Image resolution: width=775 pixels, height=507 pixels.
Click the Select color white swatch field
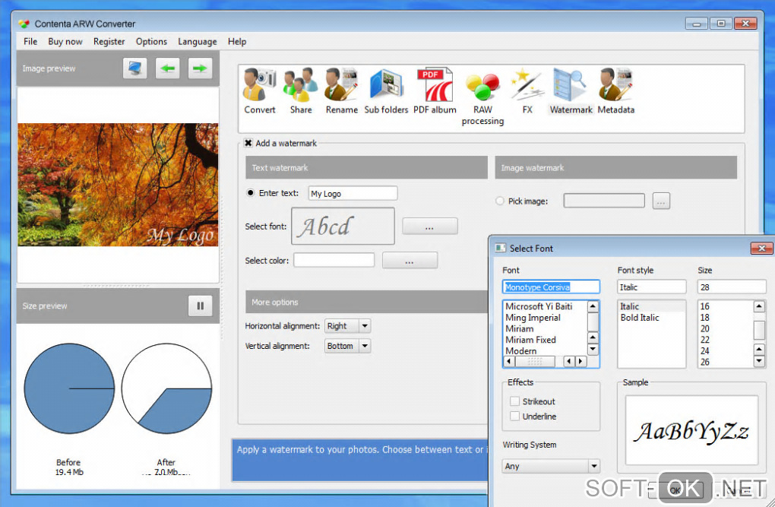coord(334,260)
